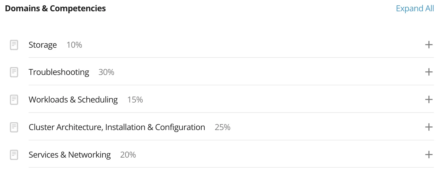Click the document icon beside Storage
The height and width of the screenshot is (173, 445).
pos(14,45)
